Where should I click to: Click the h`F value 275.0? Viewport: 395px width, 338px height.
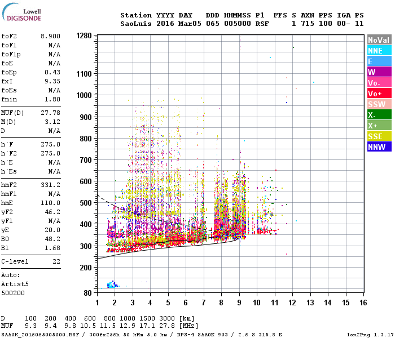click(x=50, y=145)
